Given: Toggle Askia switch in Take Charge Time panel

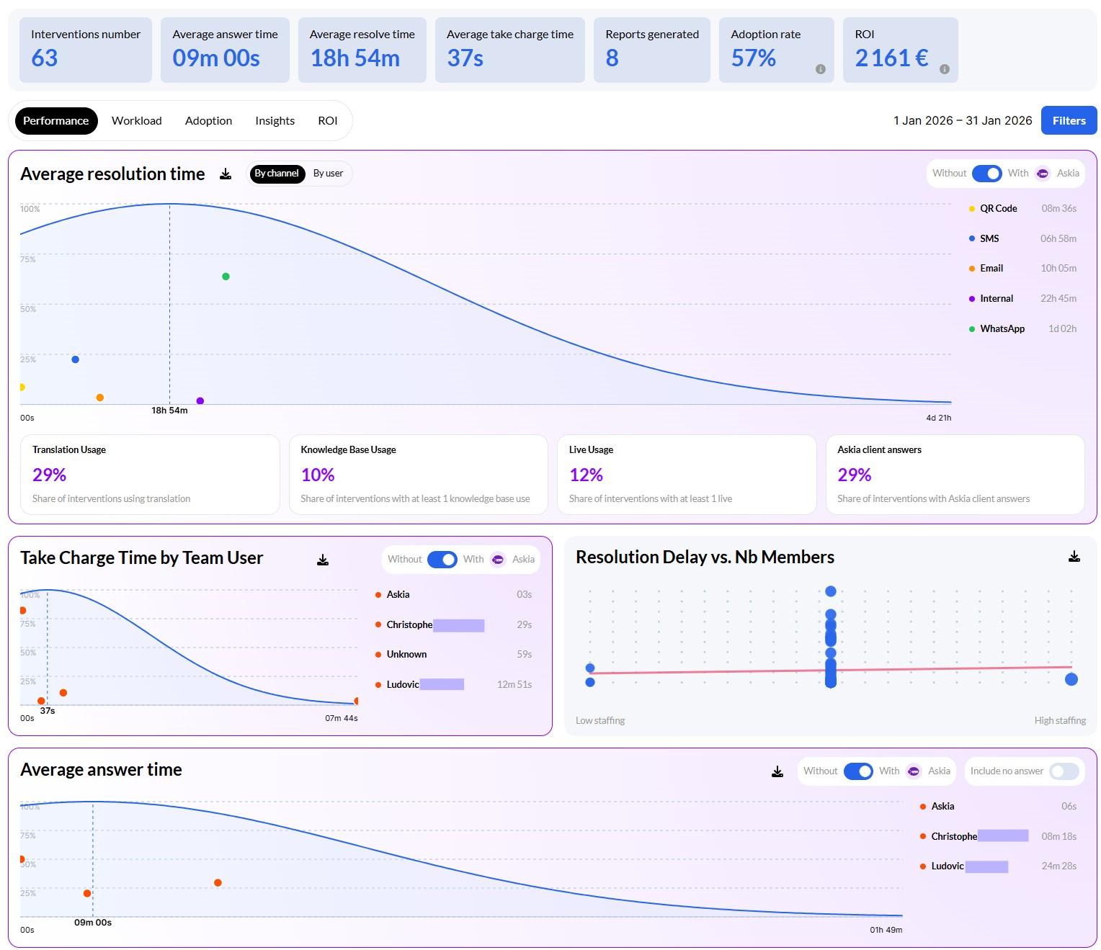Looking at the screenshot, I should click(x=442, y=560).
